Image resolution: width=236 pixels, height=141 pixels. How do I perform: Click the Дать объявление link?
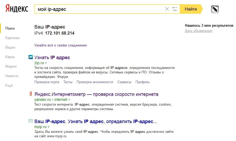(198, 31)
